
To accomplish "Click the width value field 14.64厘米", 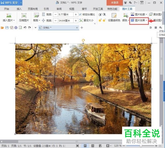I will pyautogui.click(x=66, y=20).
